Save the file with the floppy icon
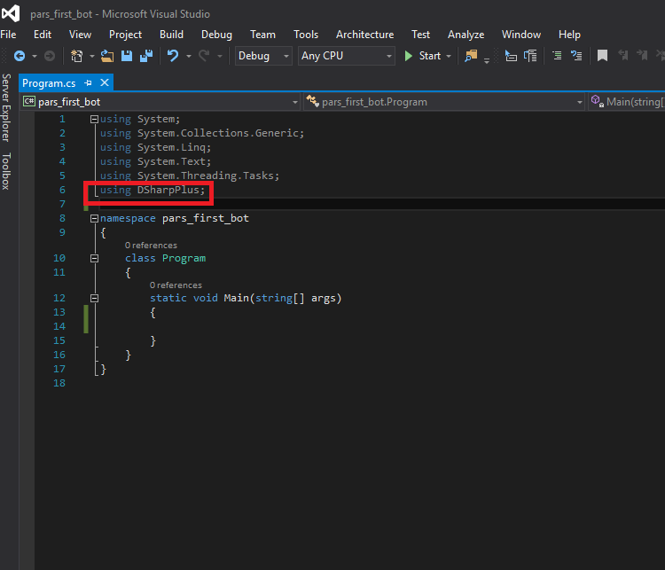The height and width of the screenshot is (570, 665). 127,56
